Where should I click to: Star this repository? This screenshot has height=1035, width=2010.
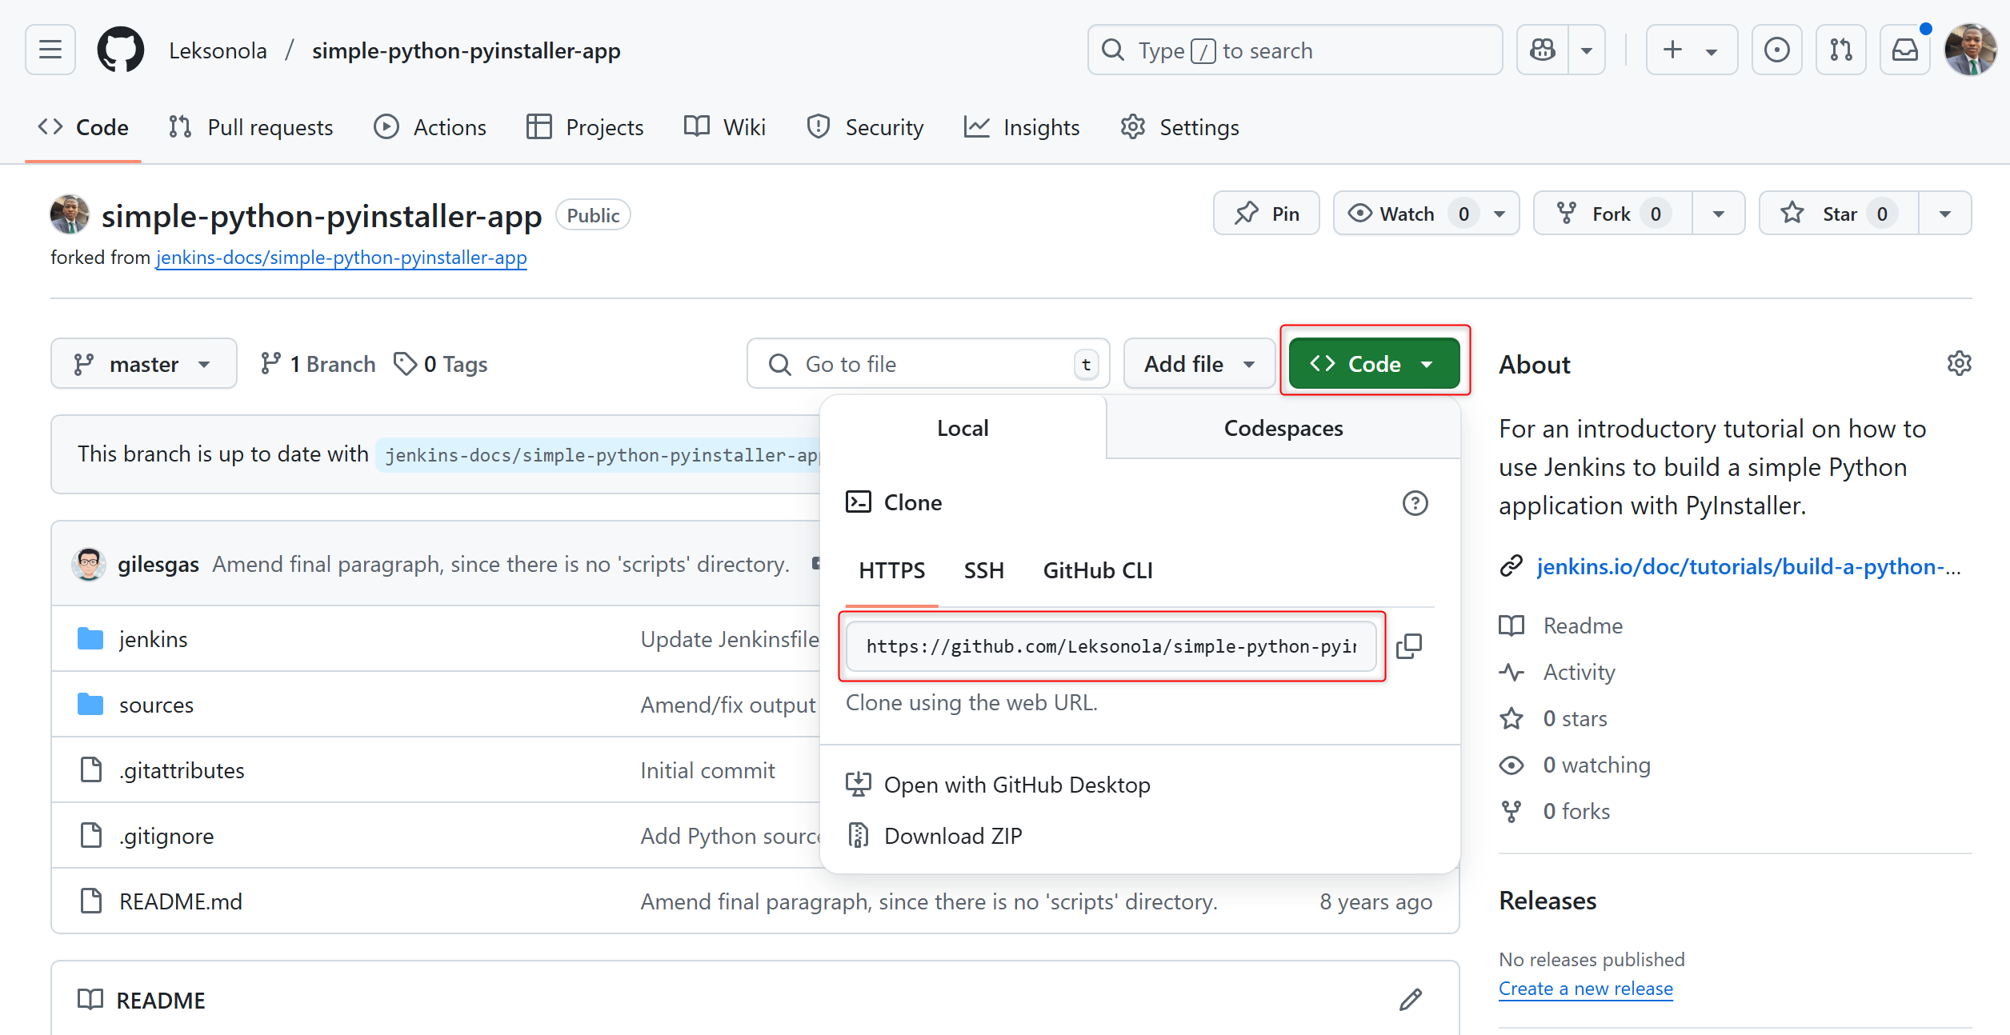point(1839,214)
